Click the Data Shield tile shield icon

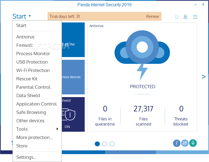pos(69,114)
